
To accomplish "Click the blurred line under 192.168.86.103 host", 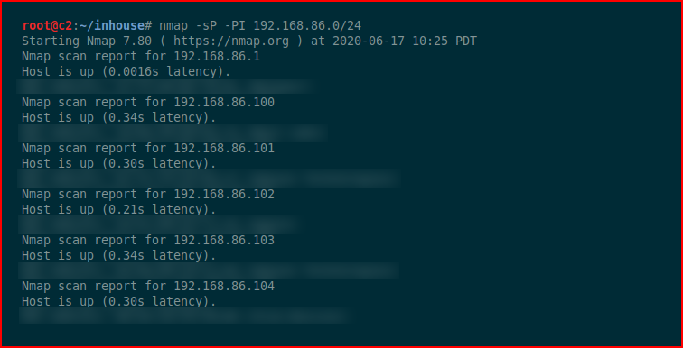I will point(209,270).
